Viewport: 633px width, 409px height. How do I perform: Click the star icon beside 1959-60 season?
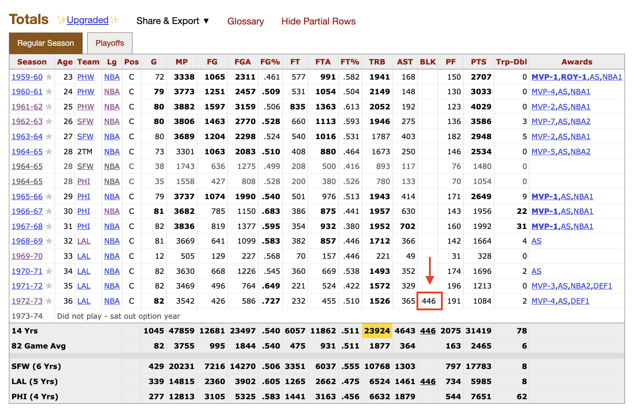click(49, 77)
